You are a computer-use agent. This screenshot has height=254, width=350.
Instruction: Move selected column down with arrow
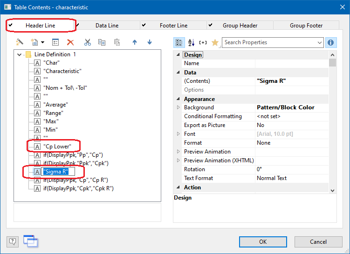click(150, 42)
